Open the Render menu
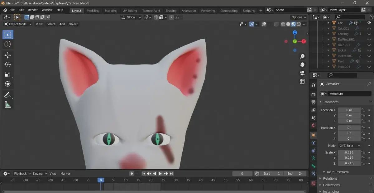The height and width of the screenshot is (193, 374). click(x=33, y=10)
